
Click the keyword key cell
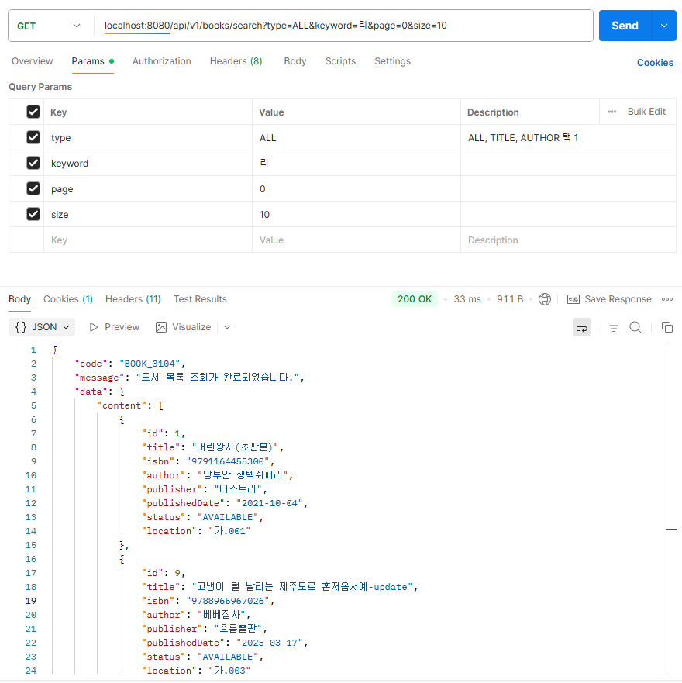(147, 163)
